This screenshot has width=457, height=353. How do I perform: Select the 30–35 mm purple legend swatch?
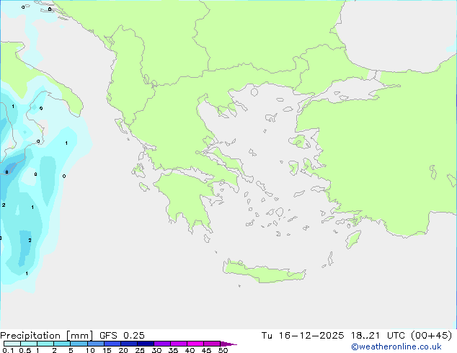pos(161,344)
